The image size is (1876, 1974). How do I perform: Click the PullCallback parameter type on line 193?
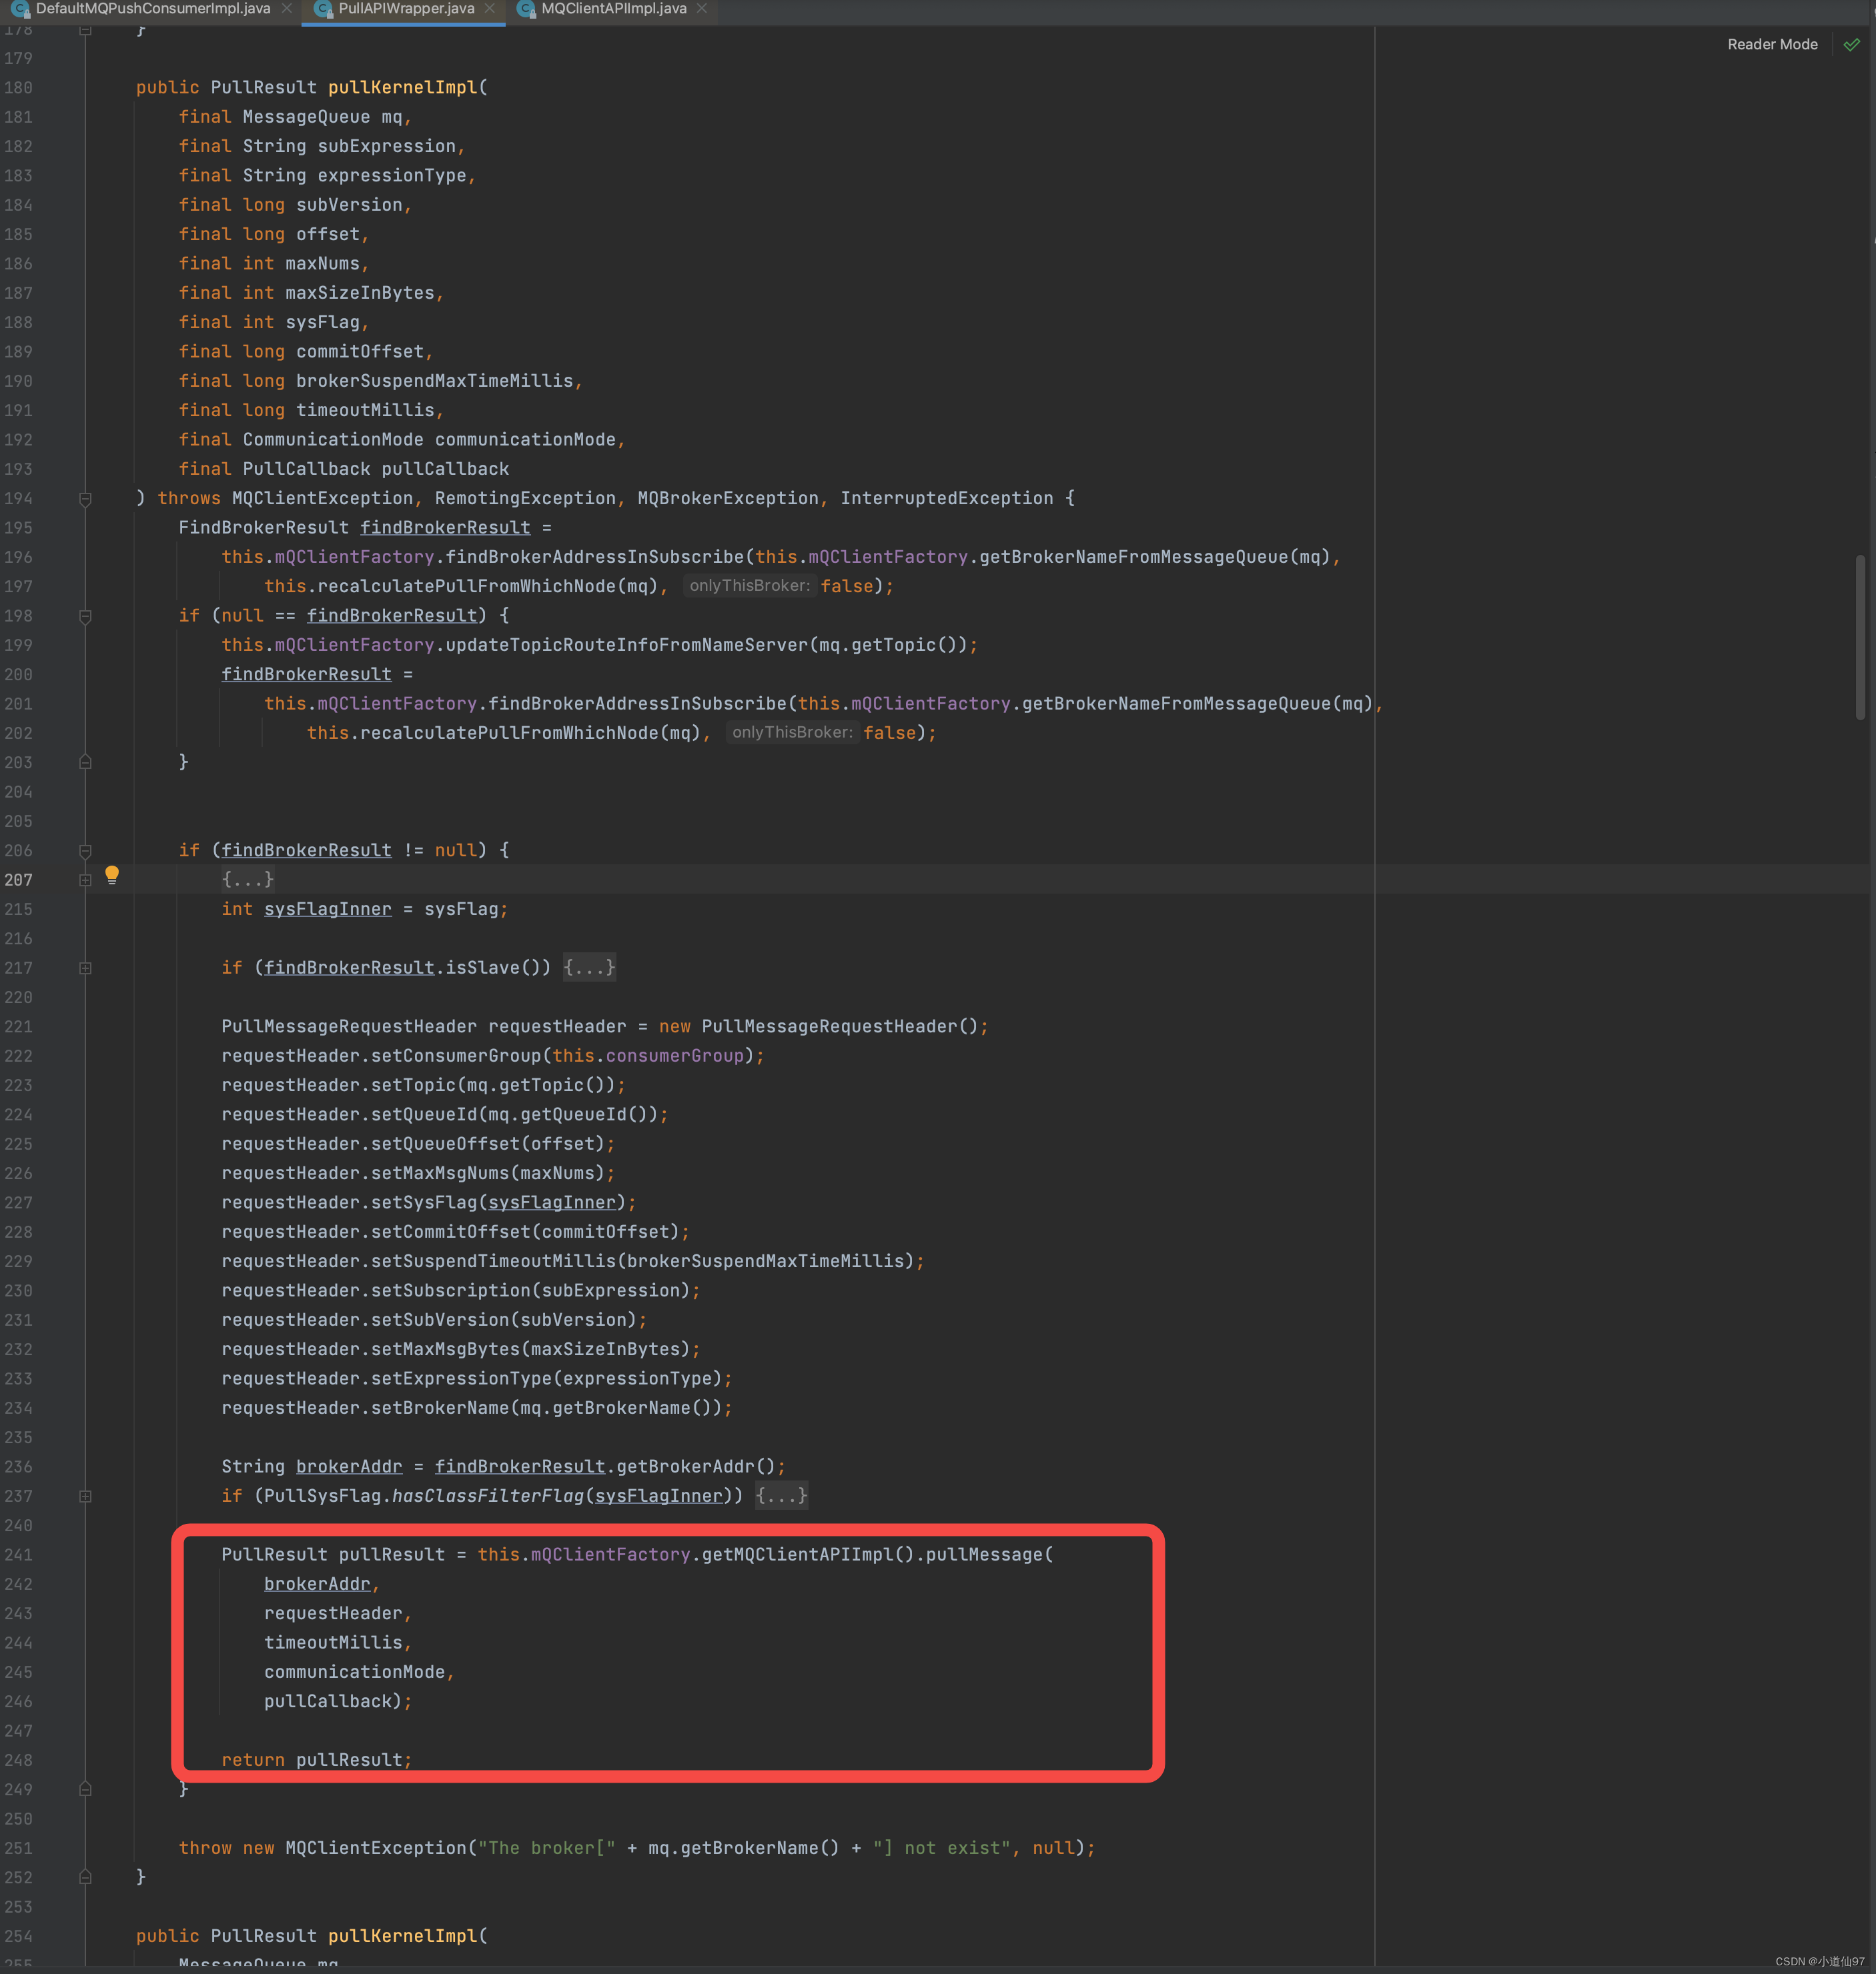(x=306, y=469)
